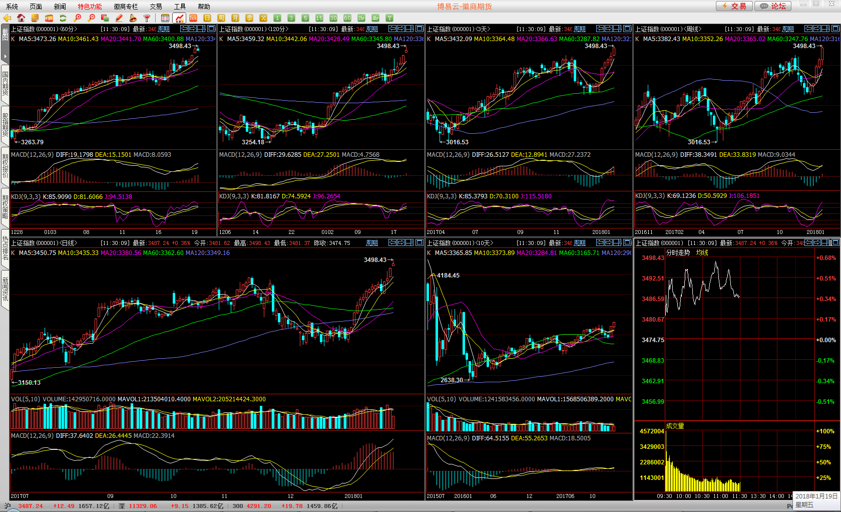Switch to weekly (周) period

(221, 18)
